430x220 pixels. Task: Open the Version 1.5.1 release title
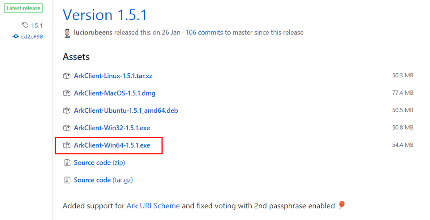point(105,15)
